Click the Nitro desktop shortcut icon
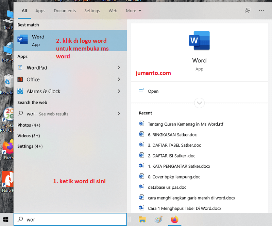The height and width of the screenshot is (226, 272). pyautogui.click(x=8, y=179)
